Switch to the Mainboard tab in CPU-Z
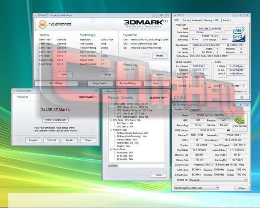This screenshot has width=260, height=208. click(x=197, y=20)
